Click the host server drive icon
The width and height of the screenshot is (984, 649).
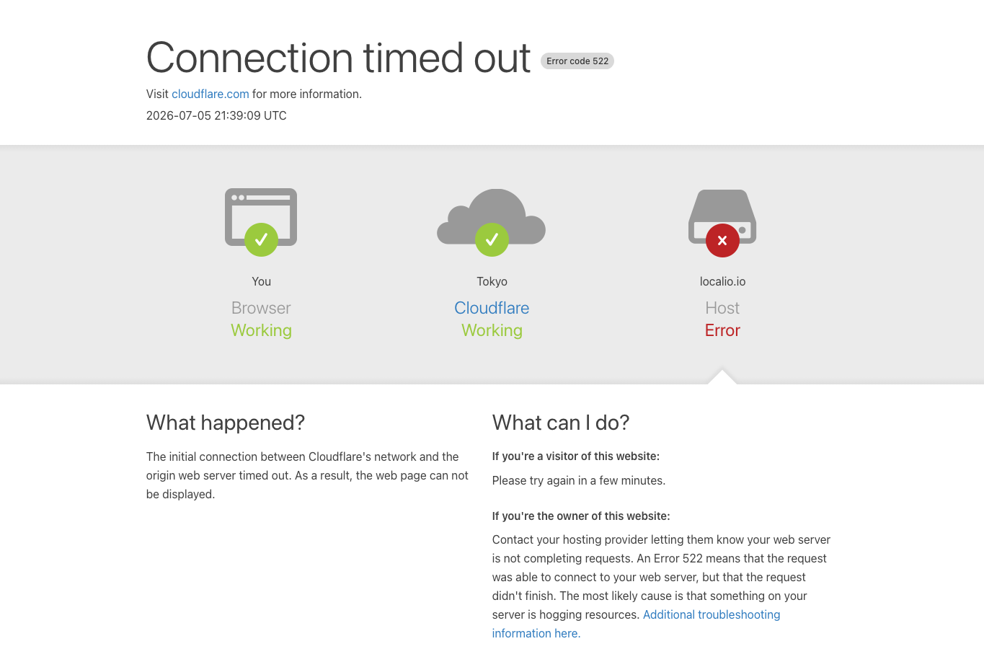coord(722,216)
